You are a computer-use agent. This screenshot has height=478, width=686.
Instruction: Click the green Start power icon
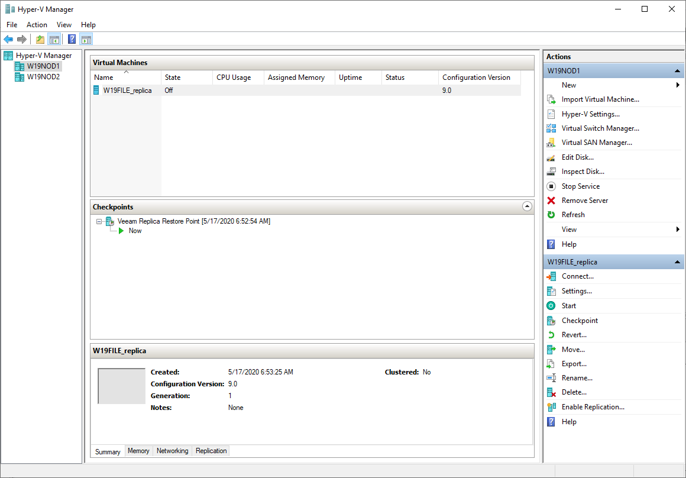[551, 305]
